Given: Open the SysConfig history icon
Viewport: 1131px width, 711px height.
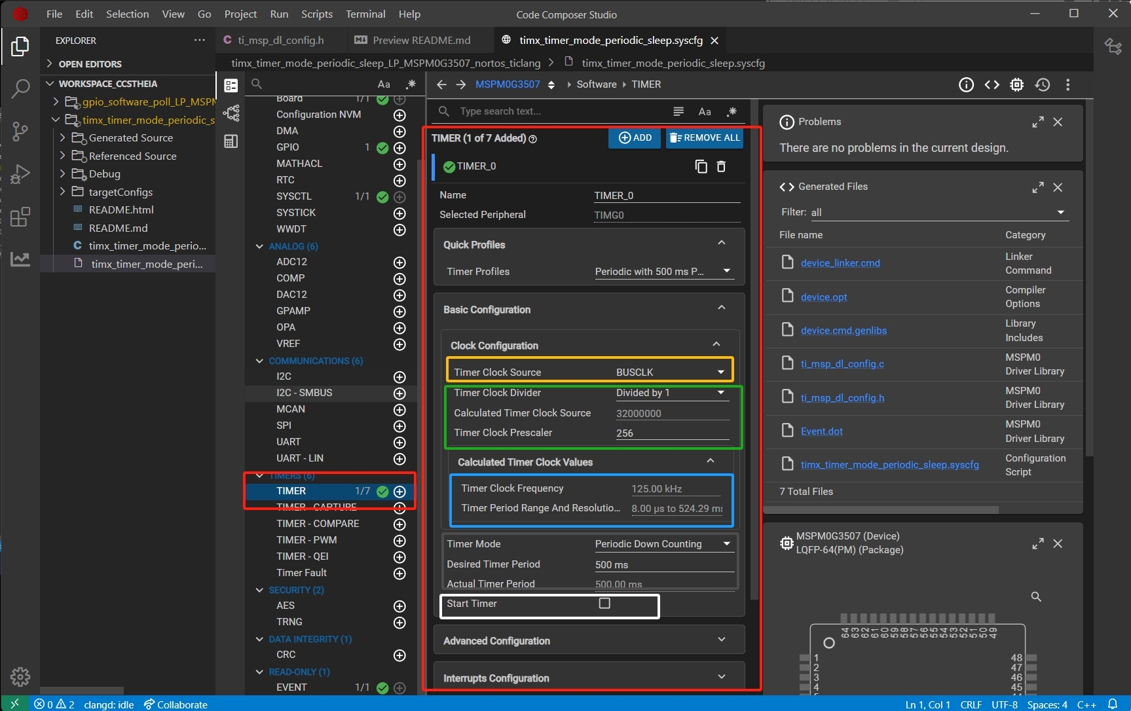Looking at the screenshot, I should pos(1043,84).
